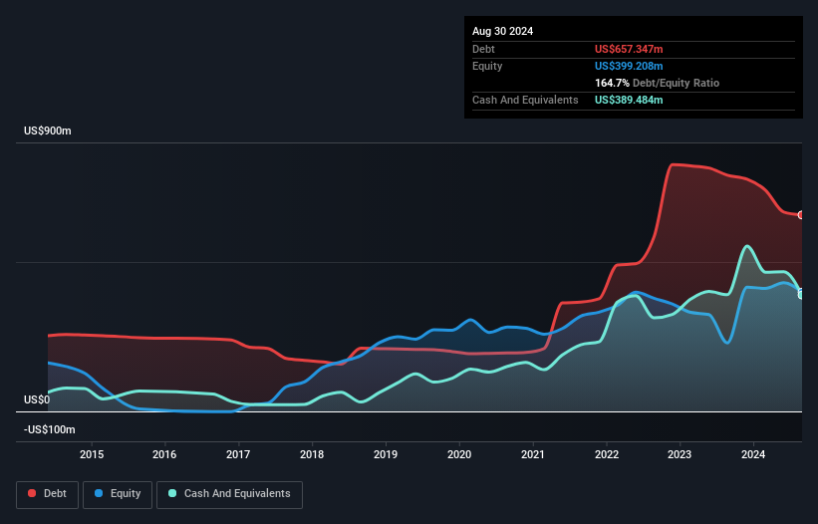Toggle the Debt series legend button
Viewport: 818px width, 524px height.
pyautogui.click(x=47, y=494)
